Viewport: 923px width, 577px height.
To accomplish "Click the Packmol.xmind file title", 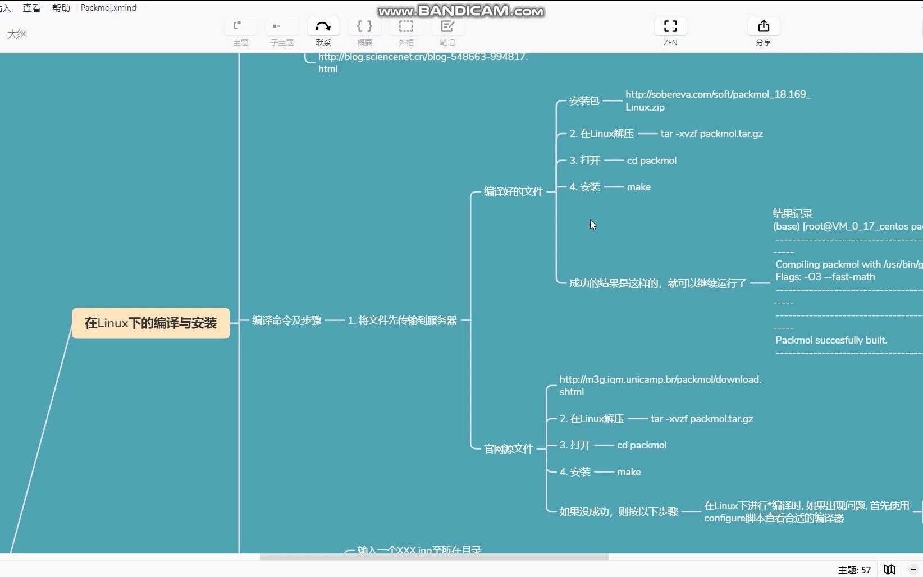I will 108,8.
